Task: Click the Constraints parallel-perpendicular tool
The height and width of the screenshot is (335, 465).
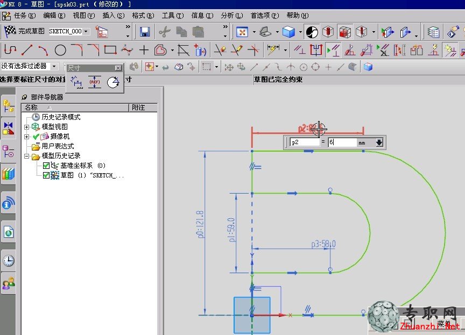Action: click(299, 50)
